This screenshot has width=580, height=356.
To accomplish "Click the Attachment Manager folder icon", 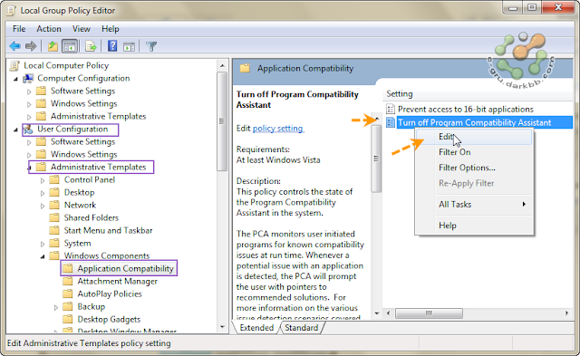I will (68, 281).
